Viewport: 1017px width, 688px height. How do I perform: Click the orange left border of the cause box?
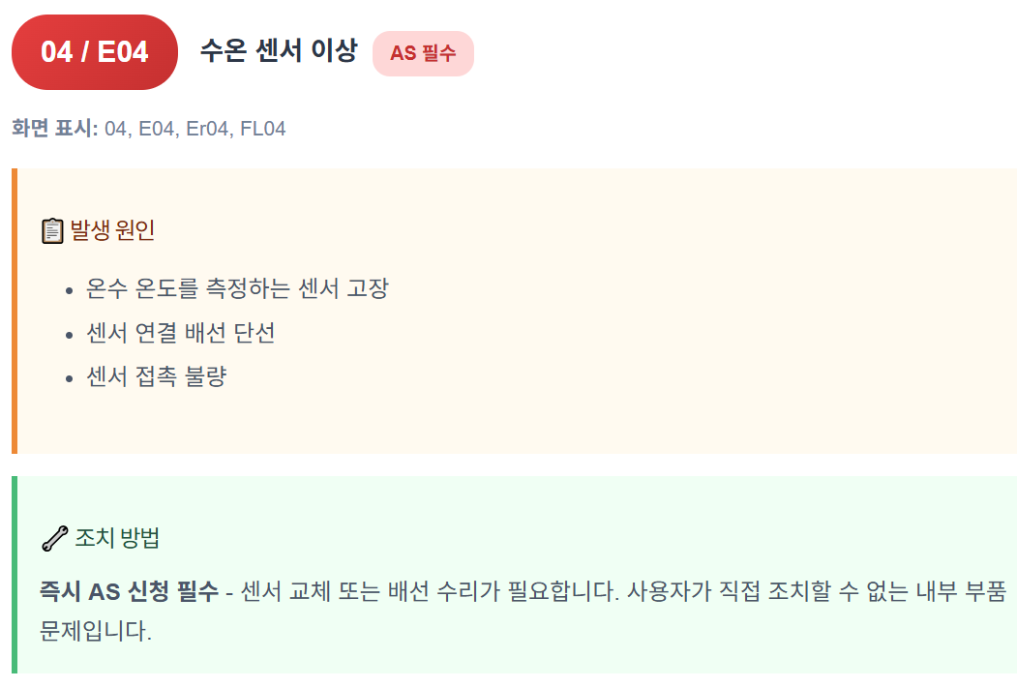point(15,311)
